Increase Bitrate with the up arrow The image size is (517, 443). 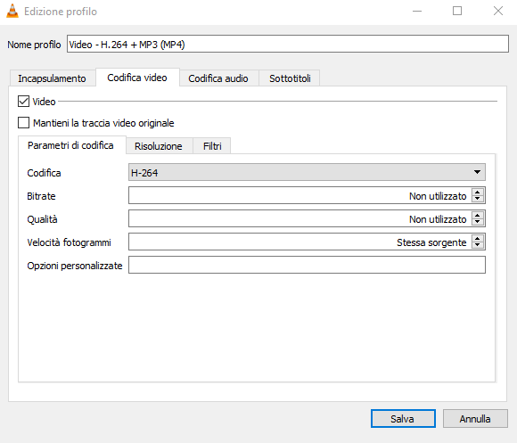pos(478,192)
